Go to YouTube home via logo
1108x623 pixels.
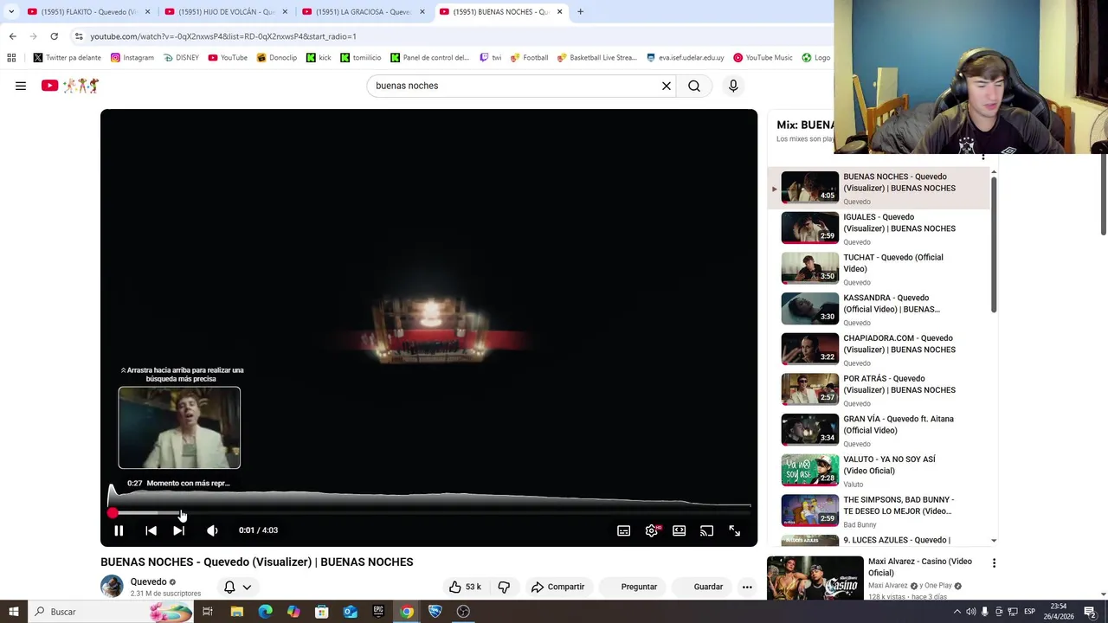coord(70,86)
